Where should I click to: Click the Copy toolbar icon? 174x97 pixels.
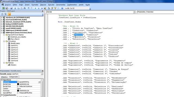click(18, 8)
